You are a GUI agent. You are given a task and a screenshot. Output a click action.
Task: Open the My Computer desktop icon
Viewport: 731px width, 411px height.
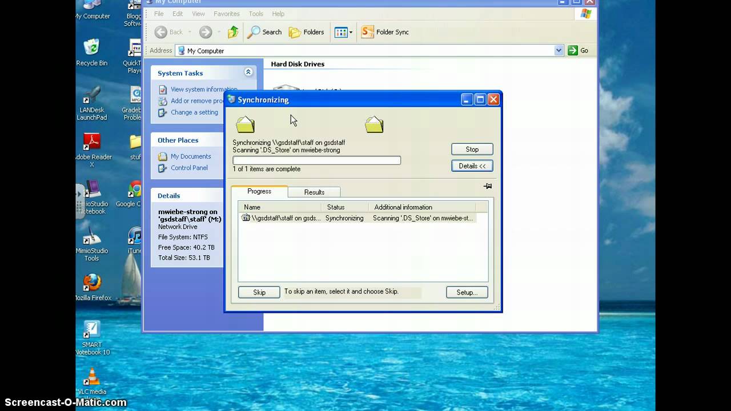[92, 10]
